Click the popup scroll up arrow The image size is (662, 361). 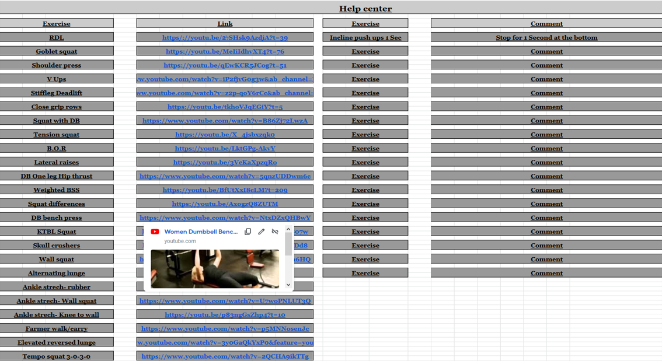(x=288, y=230)
